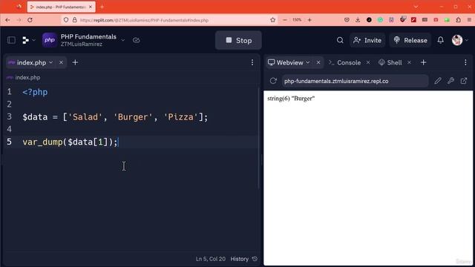Click the site padlock icon
475x267 pixels.
point(74,20)
